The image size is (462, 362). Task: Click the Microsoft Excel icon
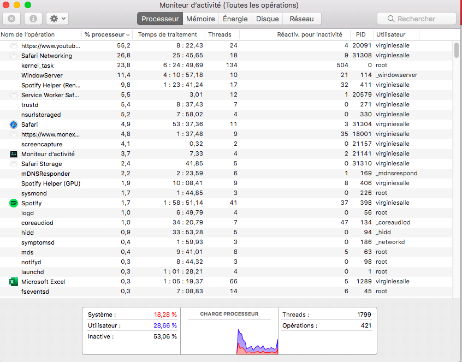tap(14, 282)
